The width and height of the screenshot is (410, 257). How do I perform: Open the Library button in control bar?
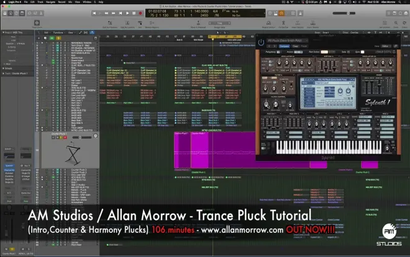5,13
